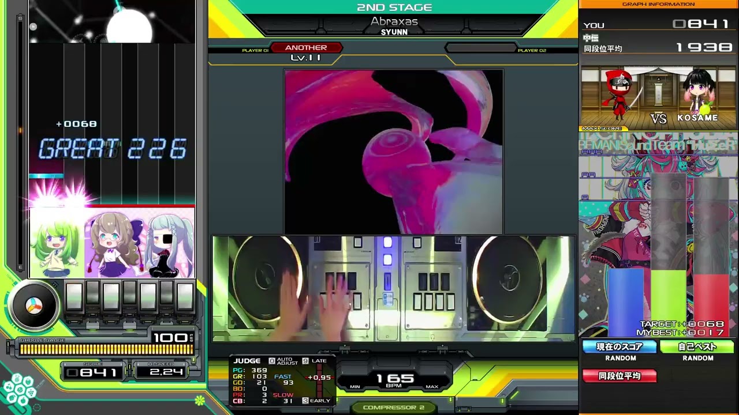Select the red ninja avatar

click(x=619, y=95)
